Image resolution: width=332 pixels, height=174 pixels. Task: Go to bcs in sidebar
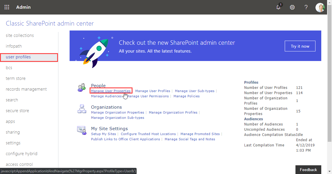coord(9,68)
